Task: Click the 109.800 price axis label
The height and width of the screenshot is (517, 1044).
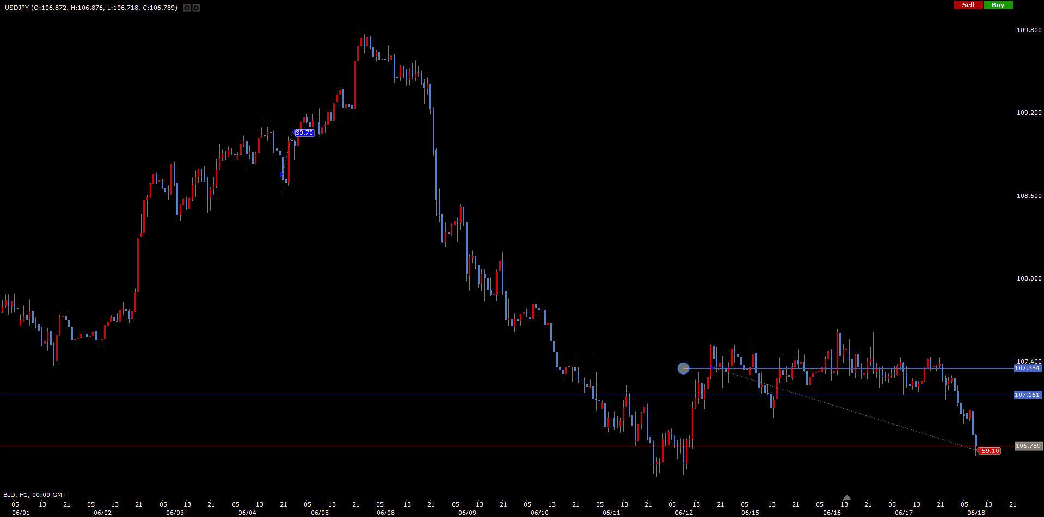Action: point(1029,30)
